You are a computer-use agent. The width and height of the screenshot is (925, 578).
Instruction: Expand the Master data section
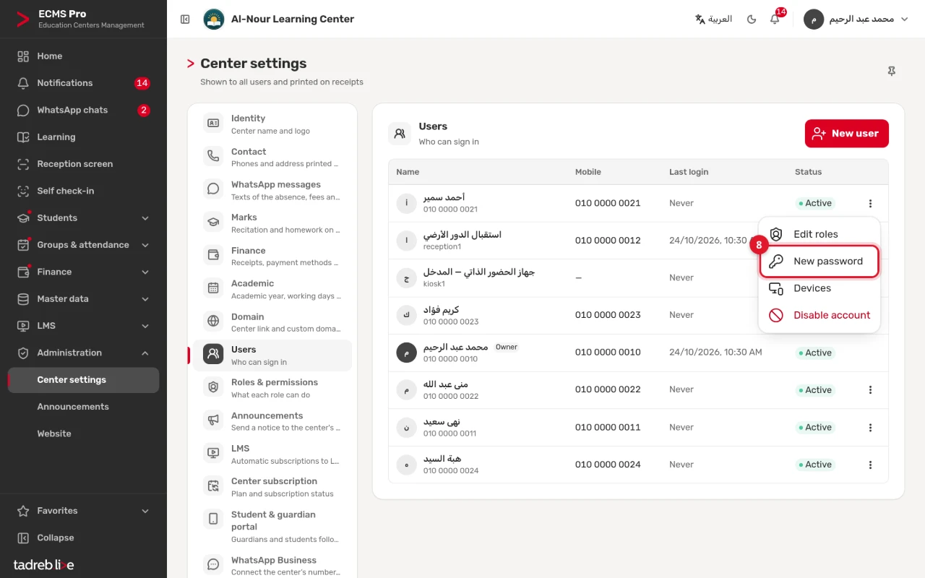[x=83, y=298]
